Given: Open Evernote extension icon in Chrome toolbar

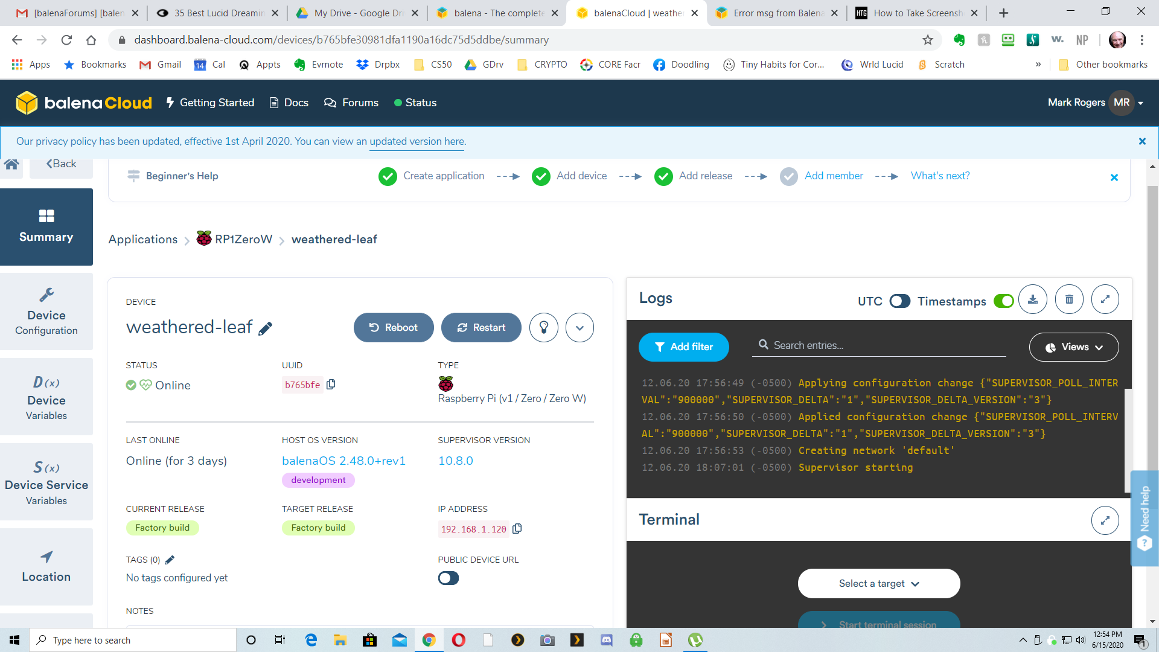Looking at the screenshot, I should pyautogui.click(x=959, y=40).
